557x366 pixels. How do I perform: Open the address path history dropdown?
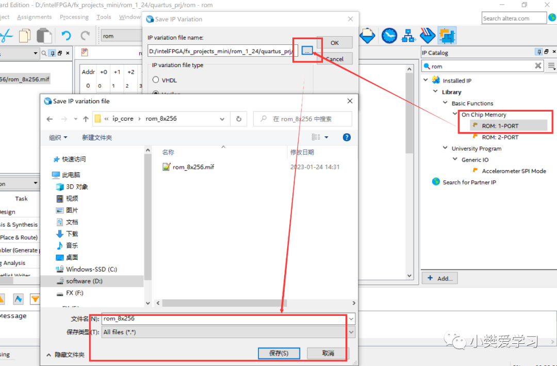point(222,119)
